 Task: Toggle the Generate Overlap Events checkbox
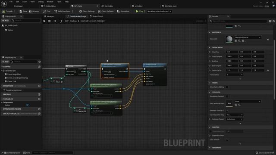pos(227,111)
